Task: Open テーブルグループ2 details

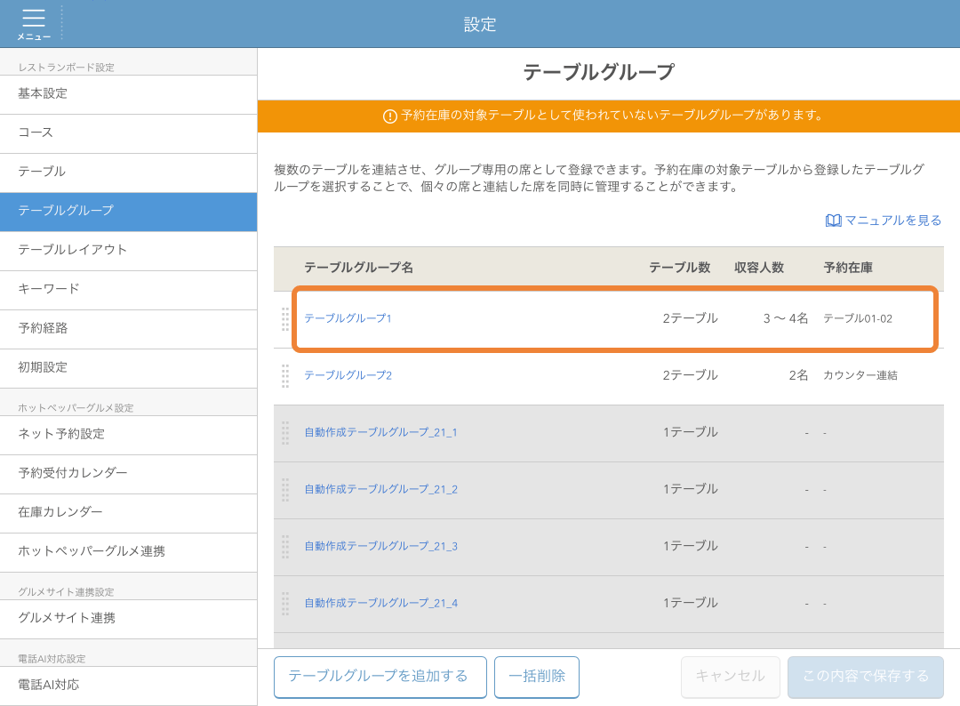Action: point(348,376)
